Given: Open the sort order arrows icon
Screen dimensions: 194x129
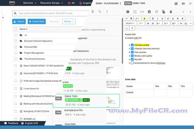Looking at the screenshot, I should [100, 12].
